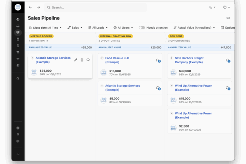
Task: Click the sidebar expand arrow at the bottom
Action: (x=18, y=154)
